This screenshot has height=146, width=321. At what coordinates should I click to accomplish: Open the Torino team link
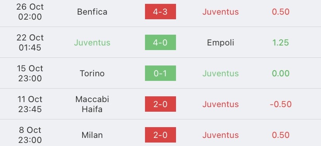(x=92, y=74)
